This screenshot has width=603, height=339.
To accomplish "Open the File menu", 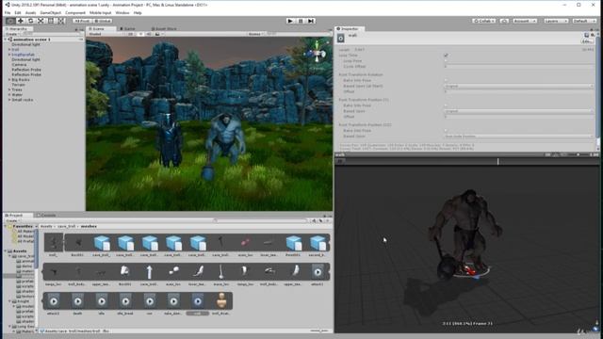I will pyautogui.click(x=8, y=12).
